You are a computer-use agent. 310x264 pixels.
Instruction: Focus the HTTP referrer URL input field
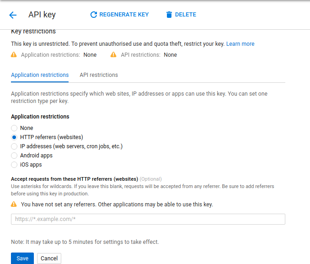click(x=148, y=219)
